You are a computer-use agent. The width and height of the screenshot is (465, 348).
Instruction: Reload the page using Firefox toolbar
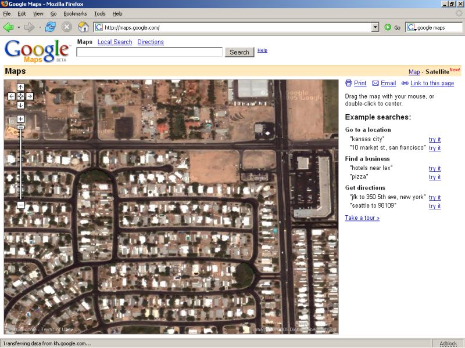click(51, 27)
